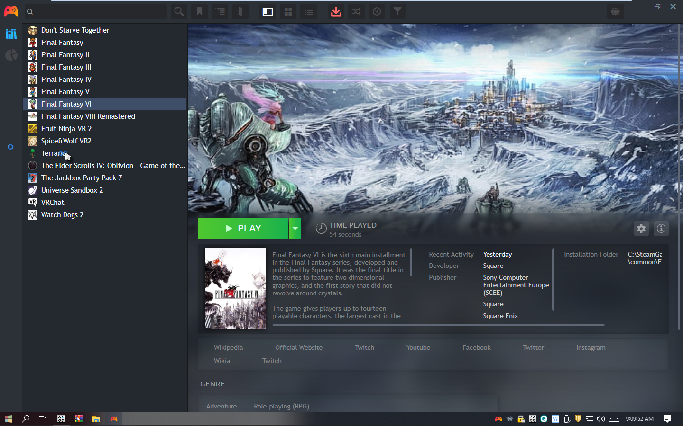Click the grey icon at toolbar's far right
The width and height of the screenshot is (683, 426).
(616, 11)
